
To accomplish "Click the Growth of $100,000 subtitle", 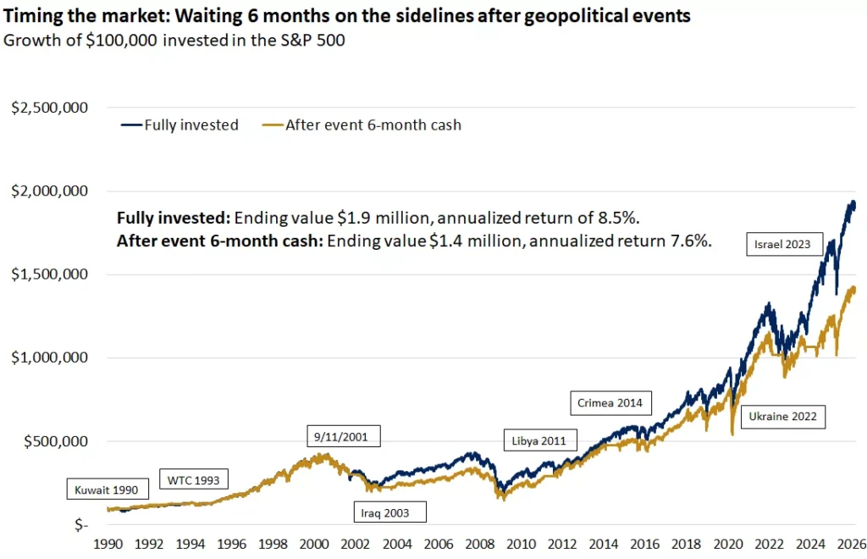I will (174, 41).
